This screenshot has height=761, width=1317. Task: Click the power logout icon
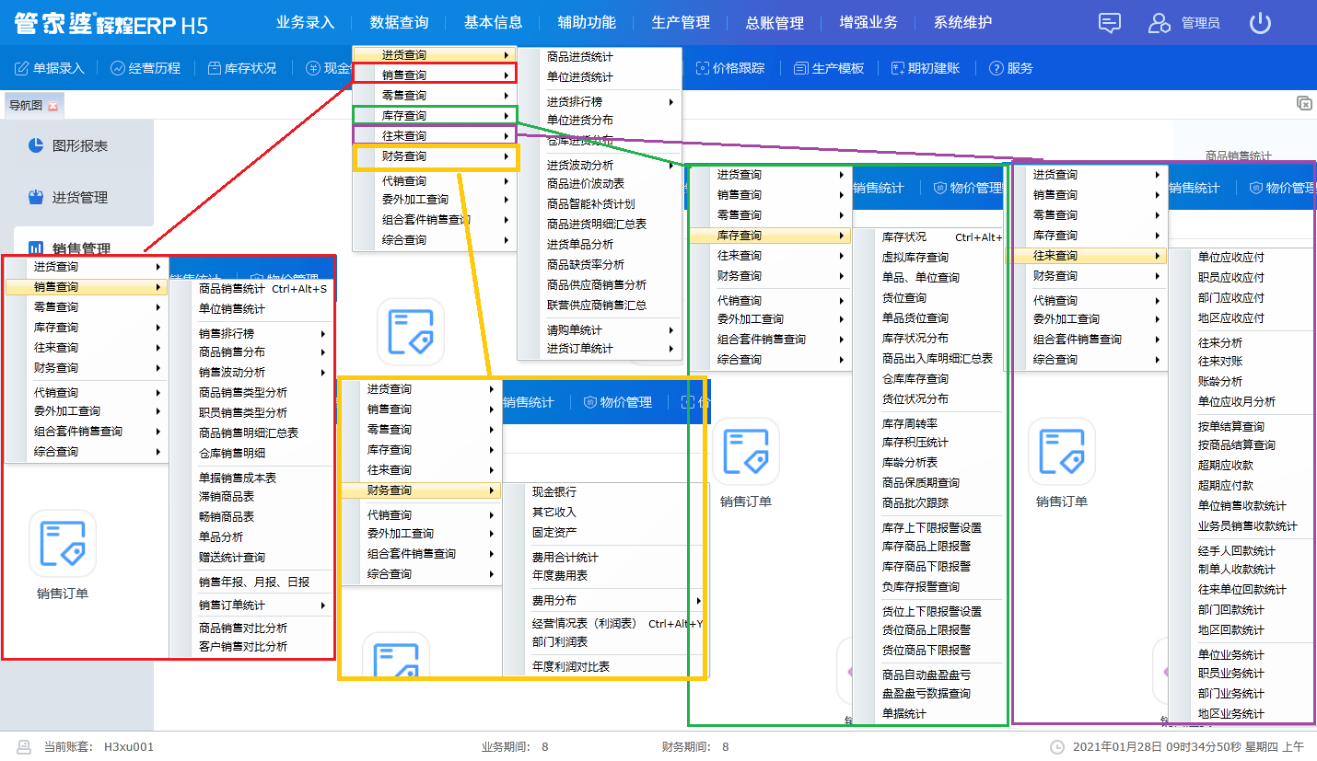click(1260, 23)
